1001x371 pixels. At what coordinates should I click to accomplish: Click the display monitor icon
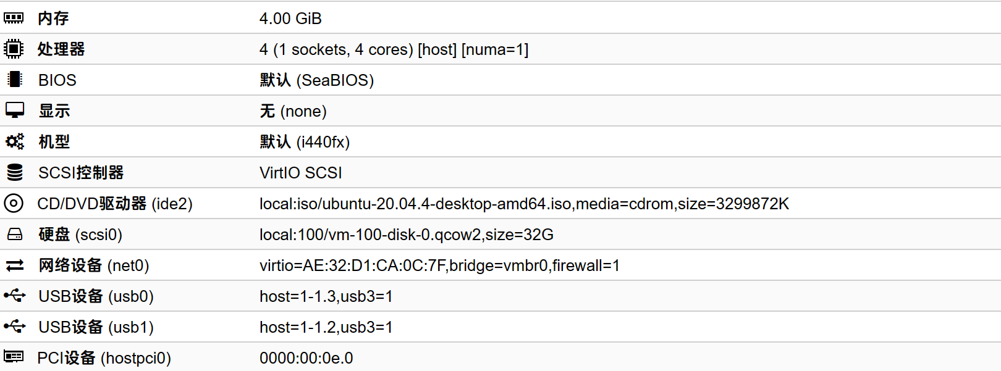(x=14, y=110)
